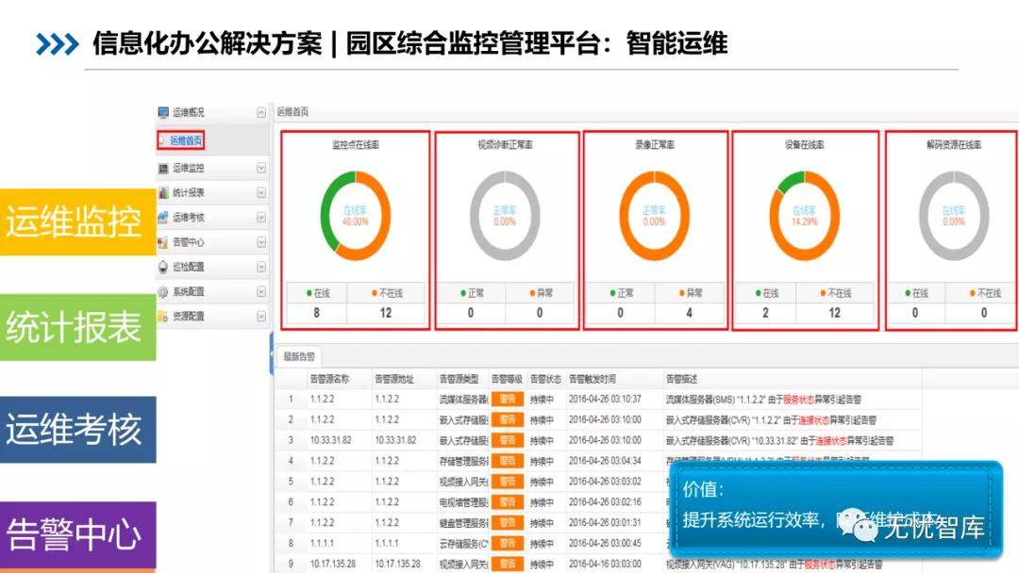Click online count 2 in 设备在线率 card

click(765, 313)
